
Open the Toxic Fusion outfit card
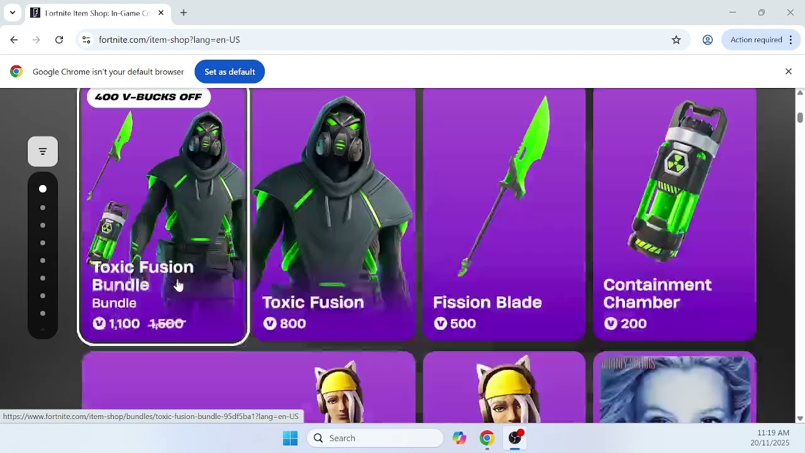334,214
